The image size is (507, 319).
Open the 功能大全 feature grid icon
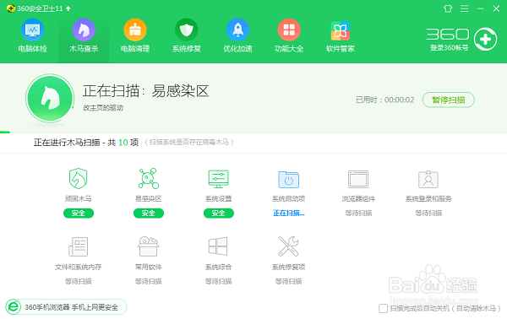coord(289,30)
